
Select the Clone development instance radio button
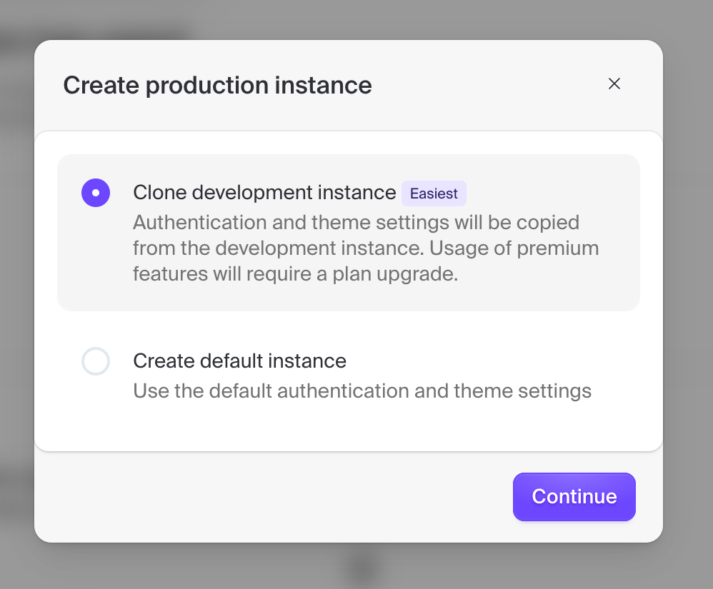pos(96,193)
